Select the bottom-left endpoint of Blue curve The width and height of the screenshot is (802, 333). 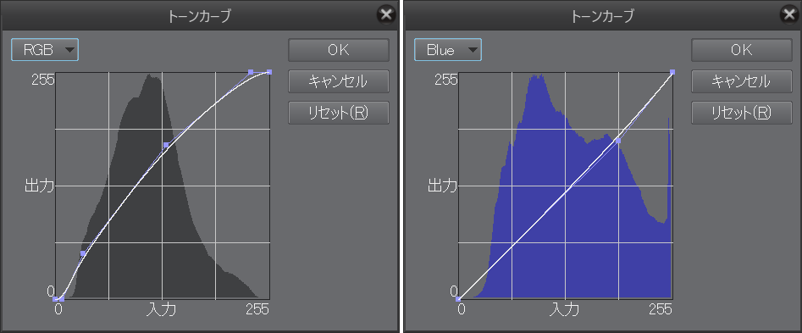pos(458,299)
